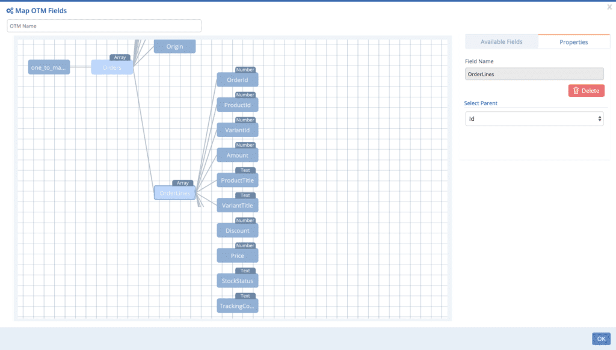
Task: Click the Number badge above VariantId
Action: tap(245, 120)
